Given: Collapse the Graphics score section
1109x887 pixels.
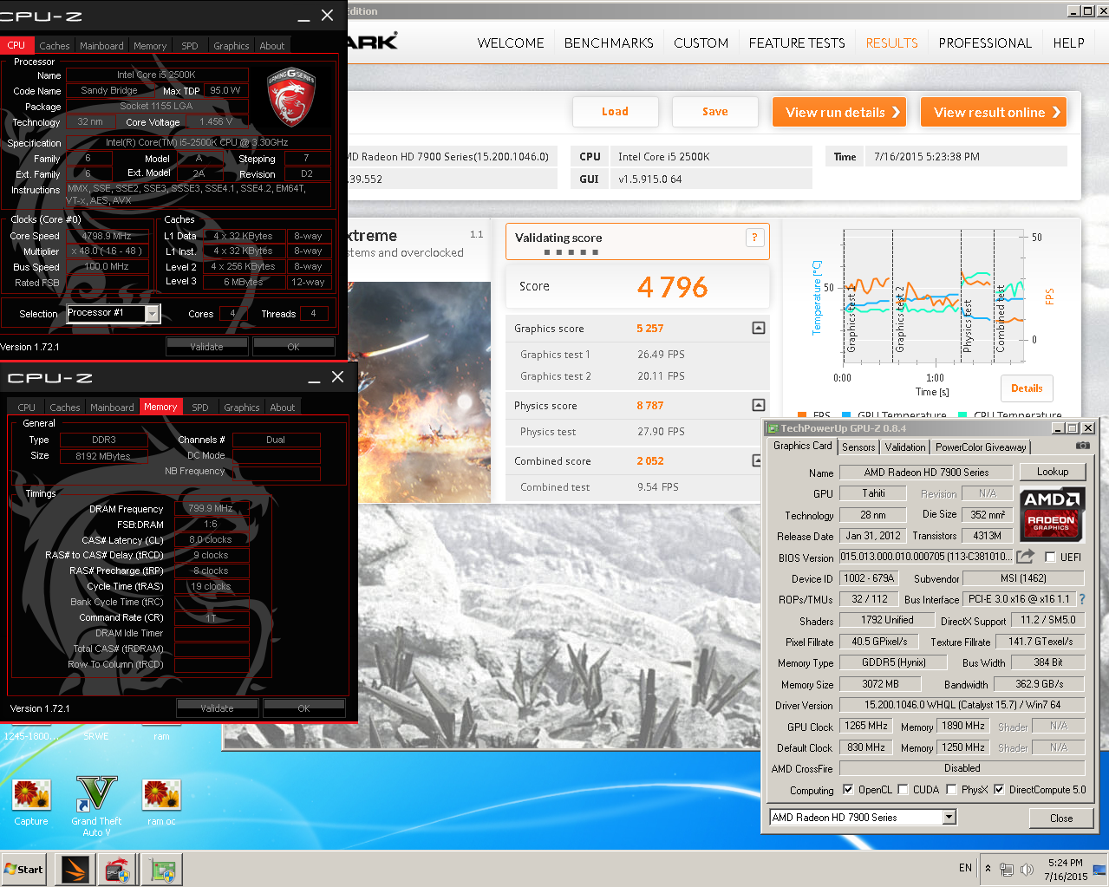Looking at the screenshot, I should (759, 328).
